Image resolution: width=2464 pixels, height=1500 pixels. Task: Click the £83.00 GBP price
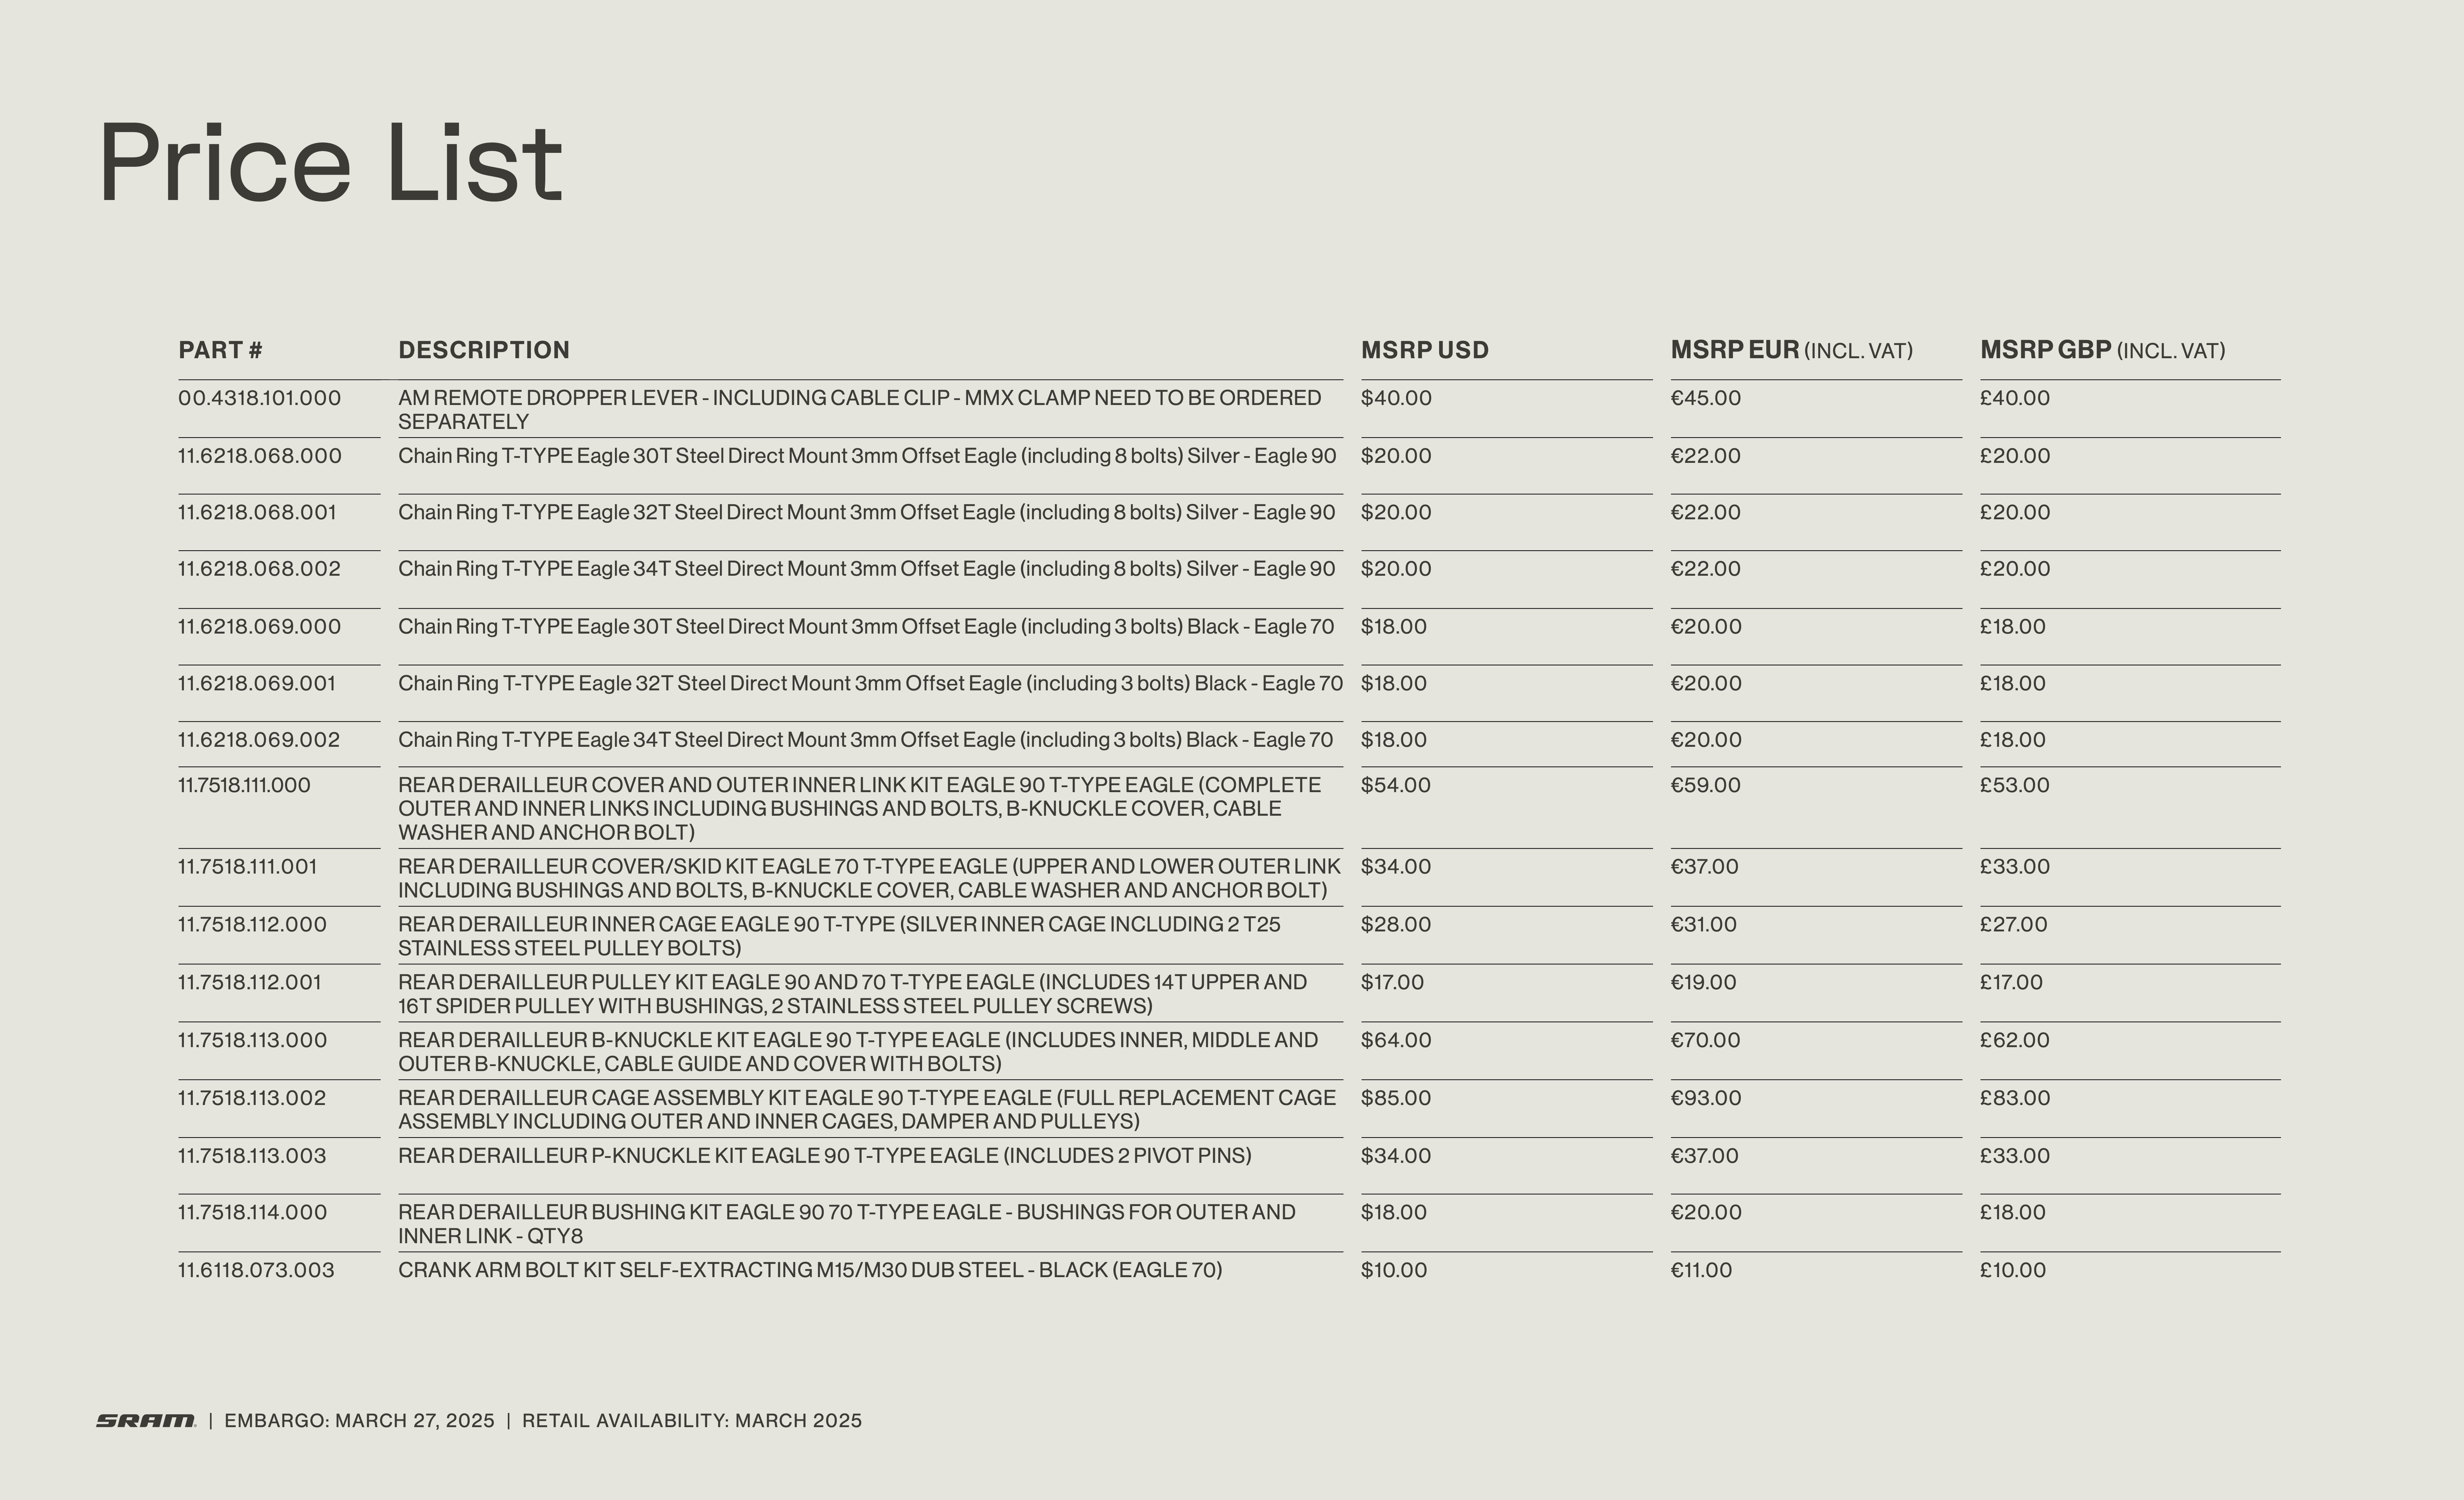pos(2015,1098)
